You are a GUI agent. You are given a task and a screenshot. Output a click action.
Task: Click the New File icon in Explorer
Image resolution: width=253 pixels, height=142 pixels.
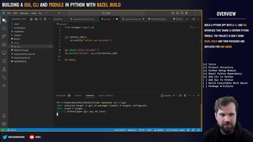coord(32,19)
